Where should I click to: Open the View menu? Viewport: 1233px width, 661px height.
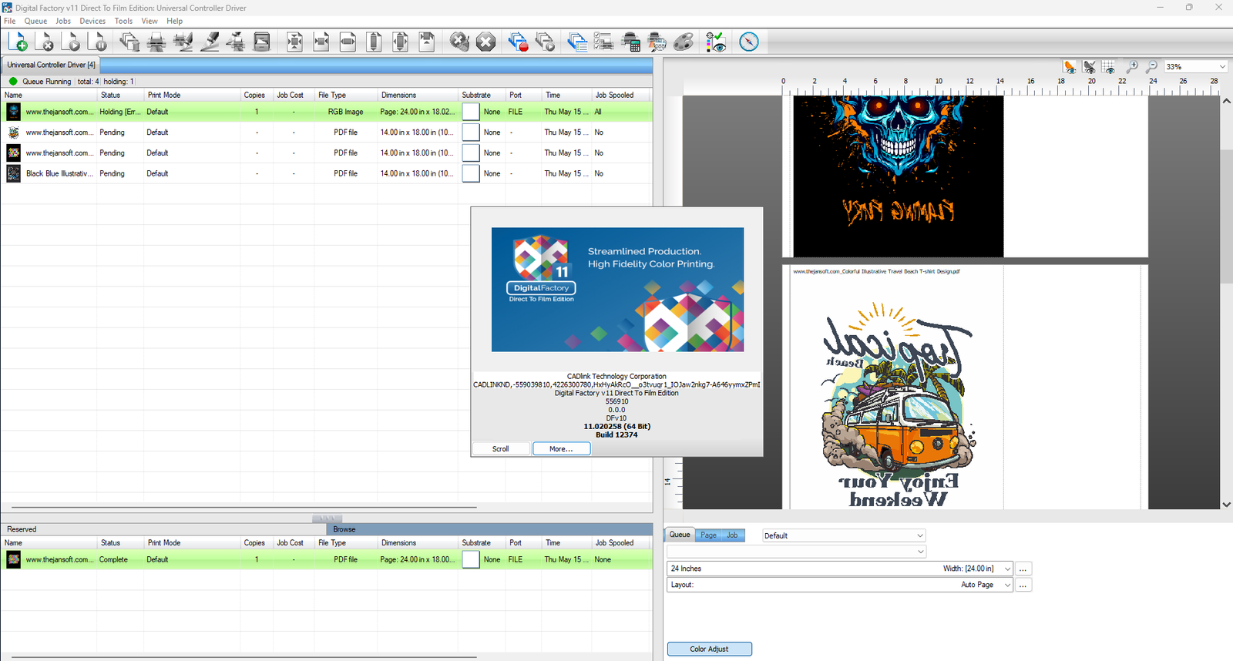click(x=150, y=21)
